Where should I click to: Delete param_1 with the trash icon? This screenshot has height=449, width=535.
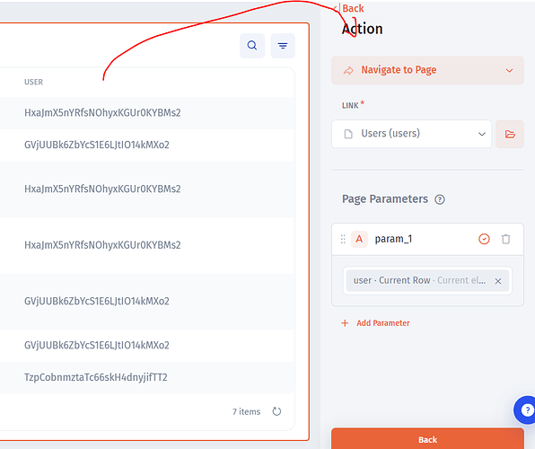pos(505,239)
